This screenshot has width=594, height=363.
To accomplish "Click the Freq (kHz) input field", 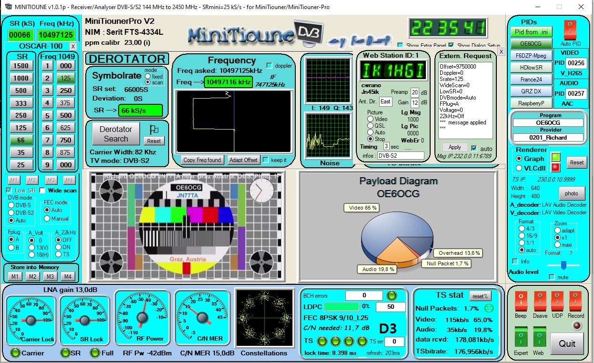I will coord(56,35).
